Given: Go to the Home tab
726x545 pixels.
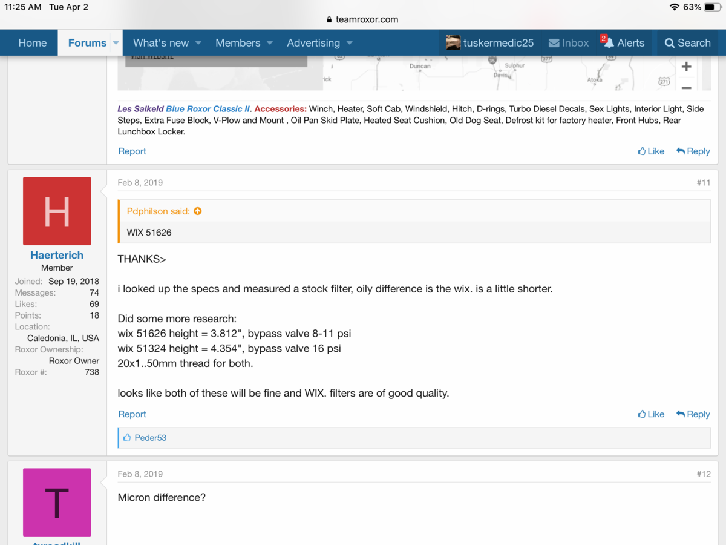Looking at the screenshot, I should (33, 42).
